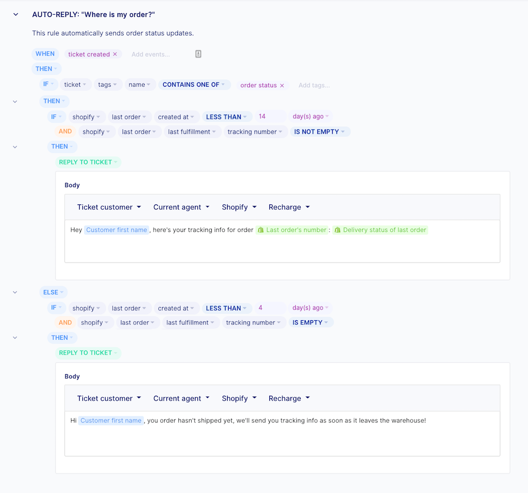528x493 pixels.
Task: Collapse the ELSE branch chevron
Action: [15, 292]
